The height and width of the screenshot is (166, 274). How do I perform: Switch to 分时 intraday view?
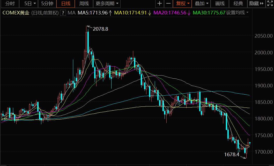coord(10,4)
